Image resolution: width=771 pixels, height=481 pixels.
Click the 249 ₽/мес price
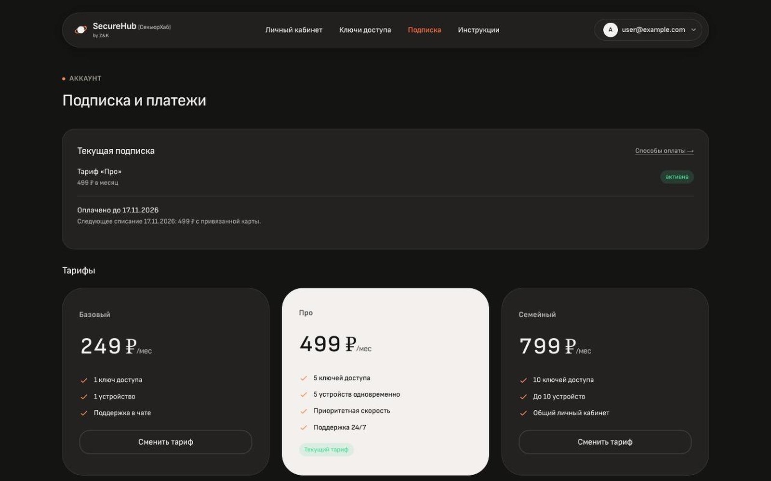[x=116, y=346]
